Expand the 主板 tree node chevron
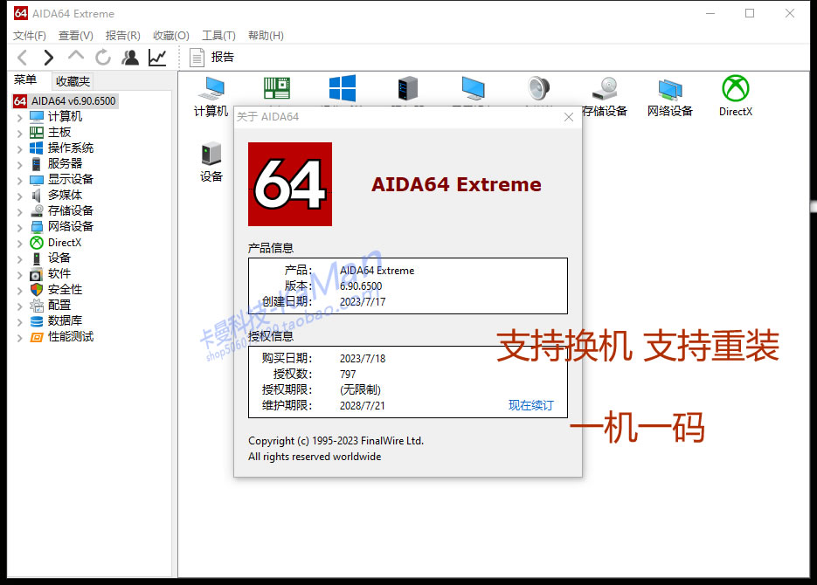This screenshot has height=585, width=817. 20,134
